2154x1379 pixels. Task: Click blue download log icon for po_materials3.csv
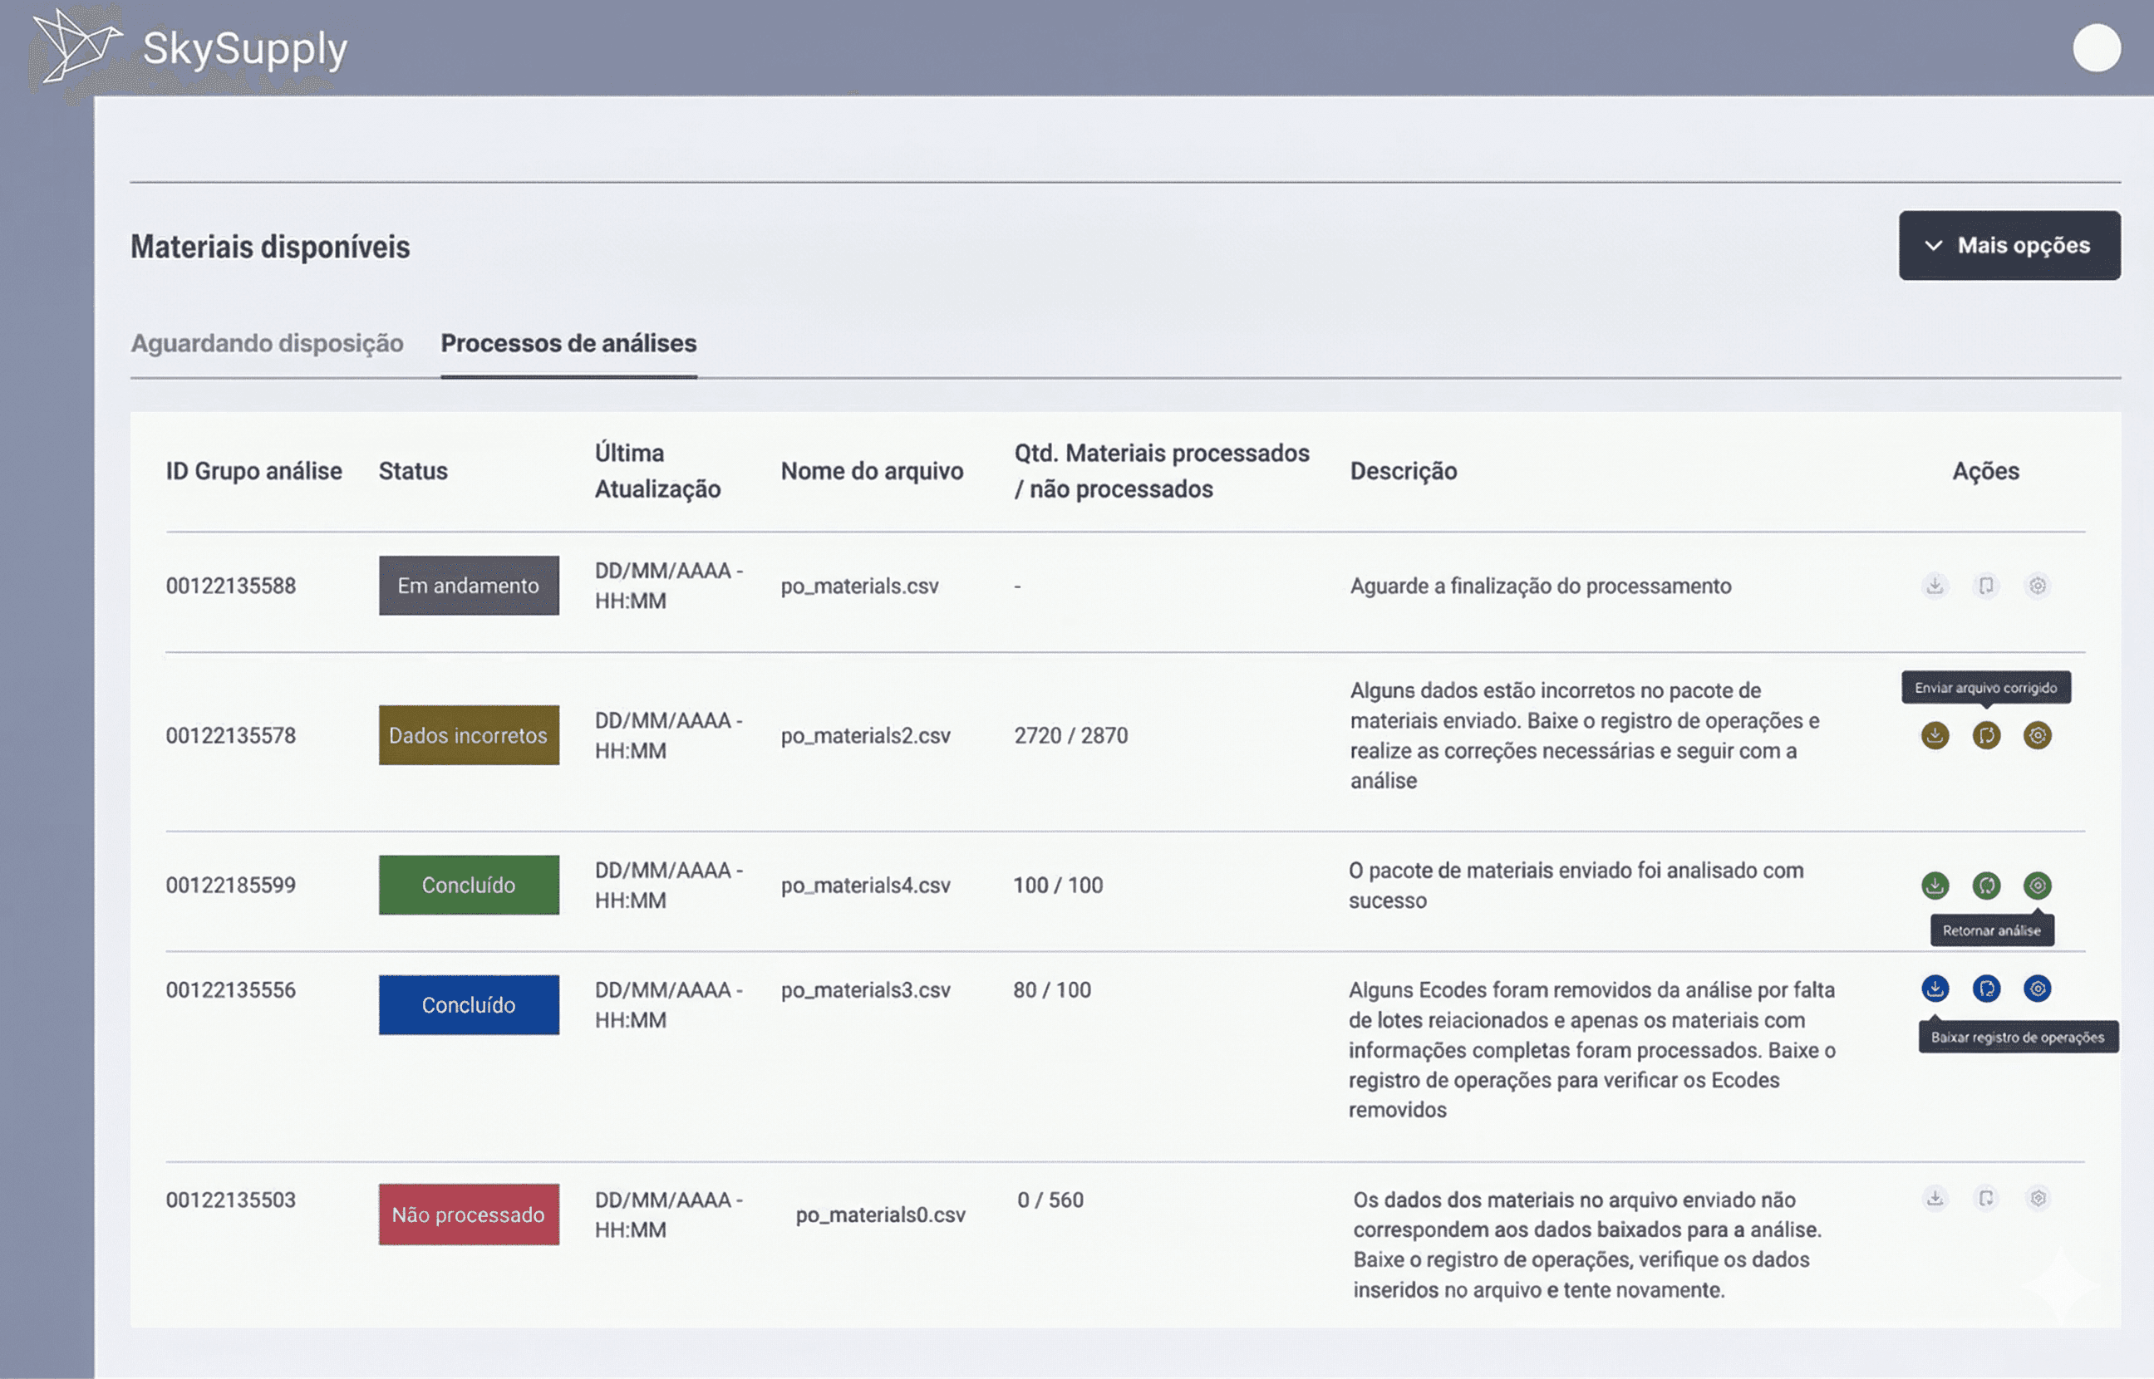coord(1935,989)
